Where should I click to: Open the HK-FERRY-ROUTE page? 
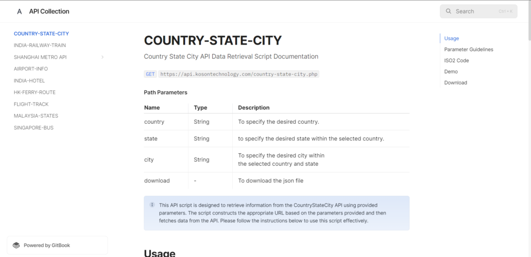[x=35, y=92]
